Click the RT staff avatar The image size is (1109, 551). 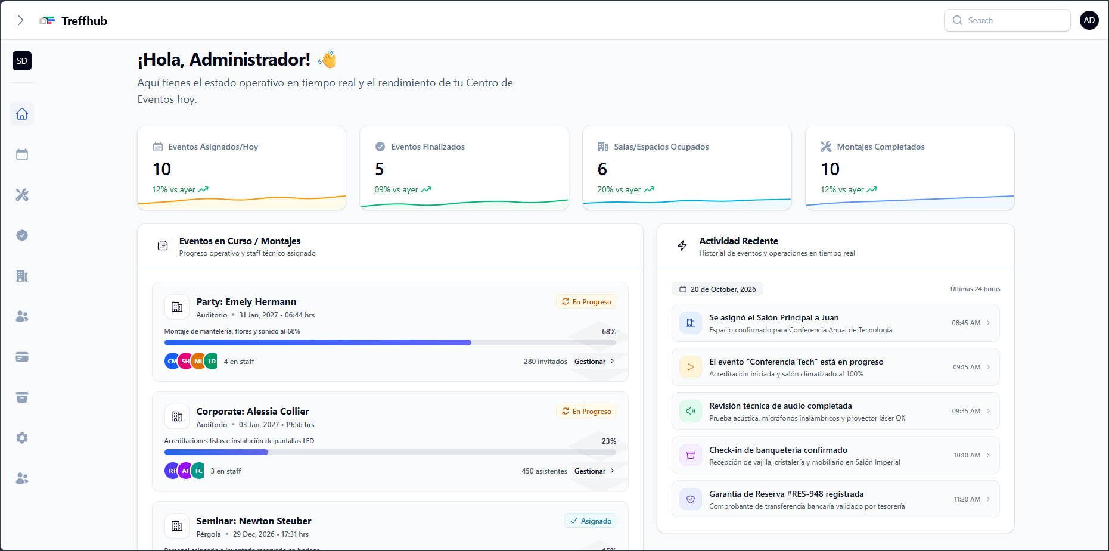[x=172, y=471]
